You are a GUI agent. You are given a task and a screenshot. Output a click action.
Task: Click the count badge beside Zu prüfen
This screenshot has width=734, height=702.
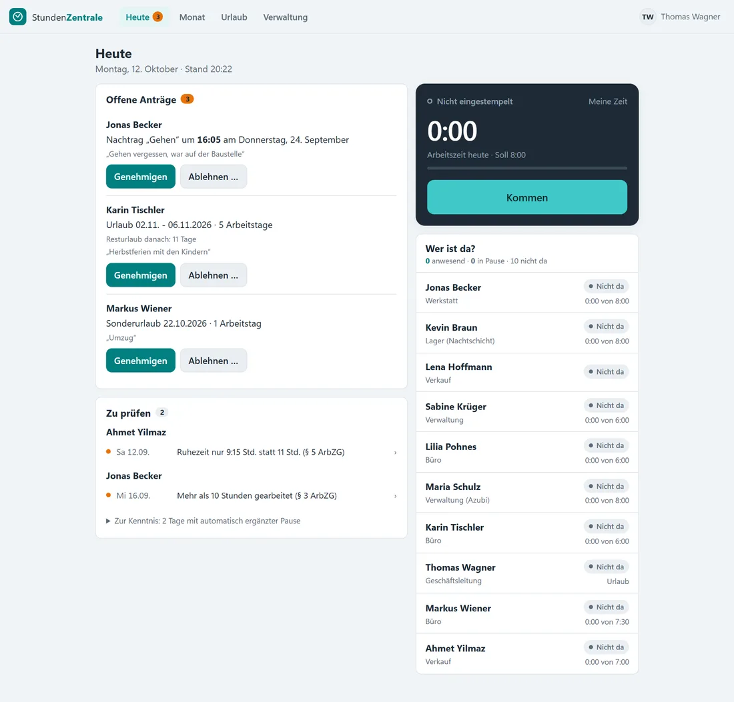click(x=162, y=413)
